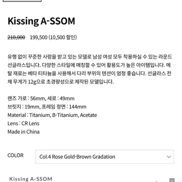Click the 브릿지 19mm bridge size text
Image resolution: width=182 pixels, height=182 pixels.
click(24, 107)
